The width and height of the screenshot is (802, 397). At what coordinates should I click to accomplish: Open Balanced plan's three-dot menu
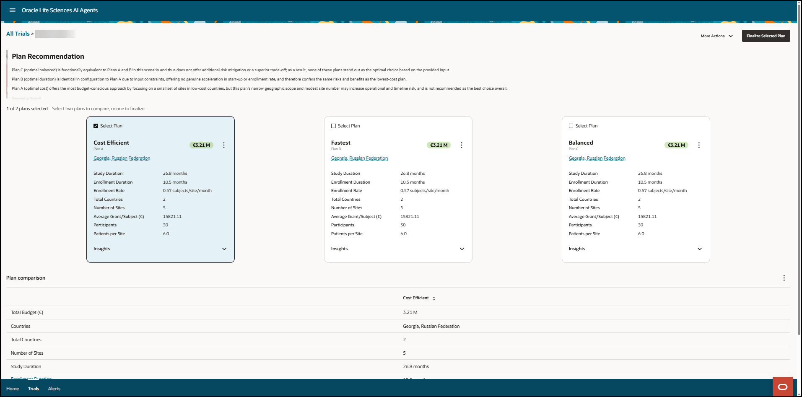[699, 145]
